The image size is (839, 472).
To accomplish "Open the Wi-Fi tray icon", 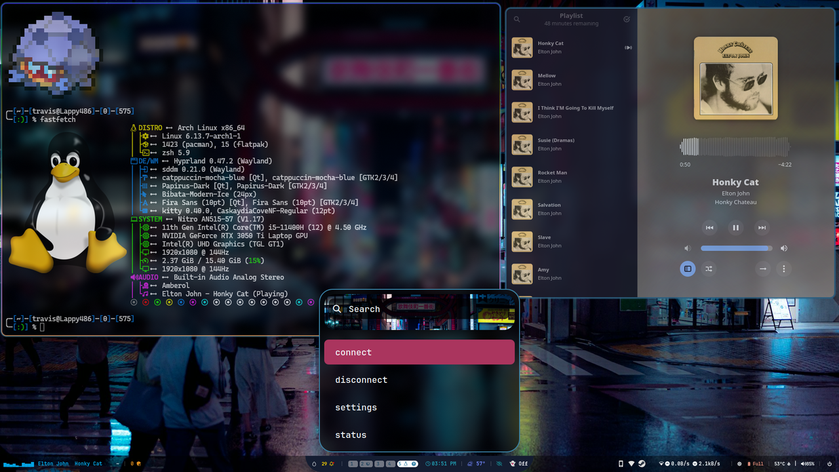I will (x=631, y=463).
